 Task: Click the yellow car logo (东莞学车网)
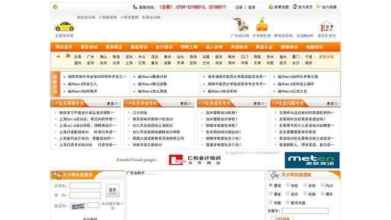click(x=64, y=26)
